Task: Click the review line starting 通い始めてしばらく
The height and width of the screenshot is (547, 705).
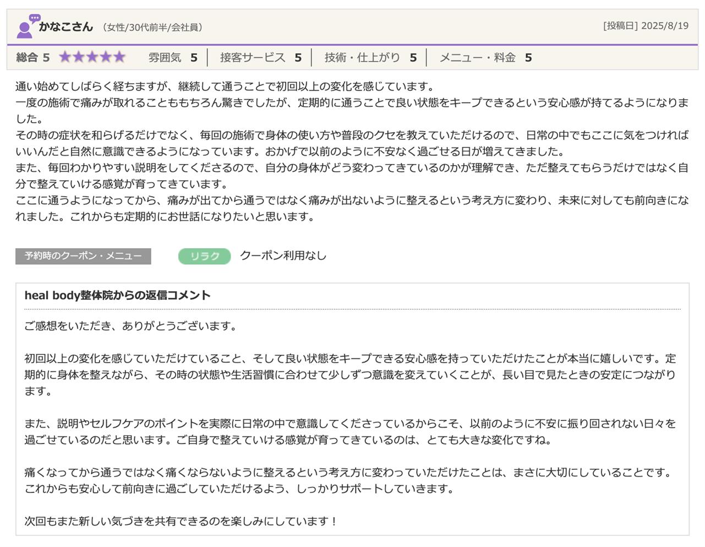Action: click(x=225, y=86)
